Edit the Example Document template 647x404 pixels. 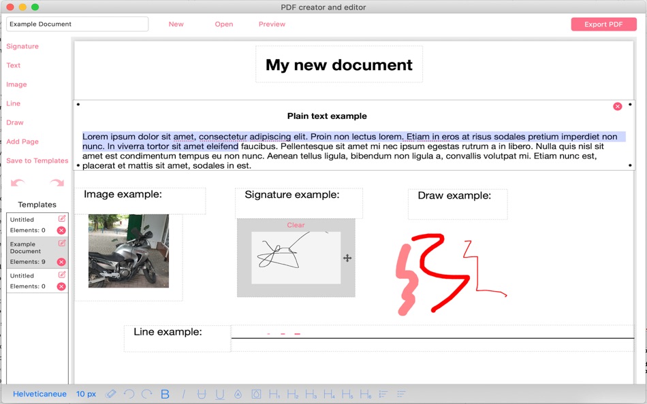[x=62, y=243]
